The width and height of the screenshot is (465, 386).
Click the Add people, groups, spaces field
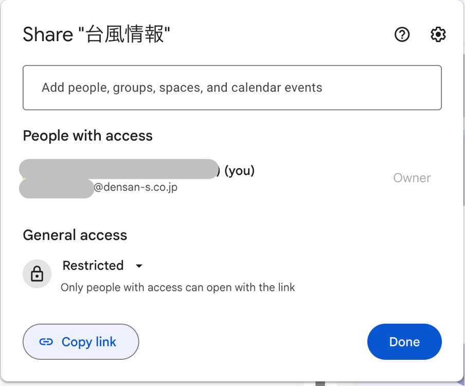(232, 87)
